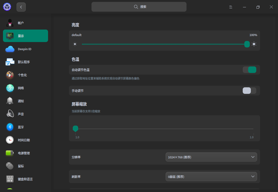Open the 帐户 settings page

click(x=26, y=23)
